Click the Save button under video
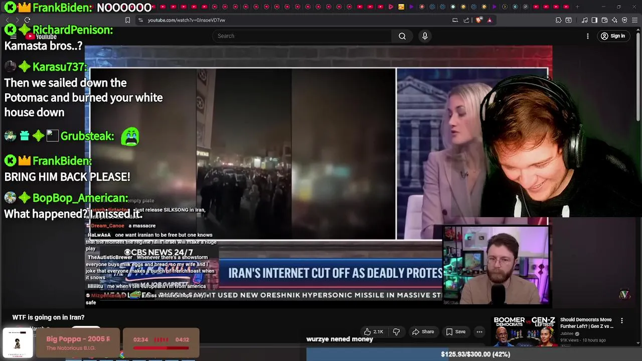The height and width of the screenshot is (361, 642). [x=455, y=331]
